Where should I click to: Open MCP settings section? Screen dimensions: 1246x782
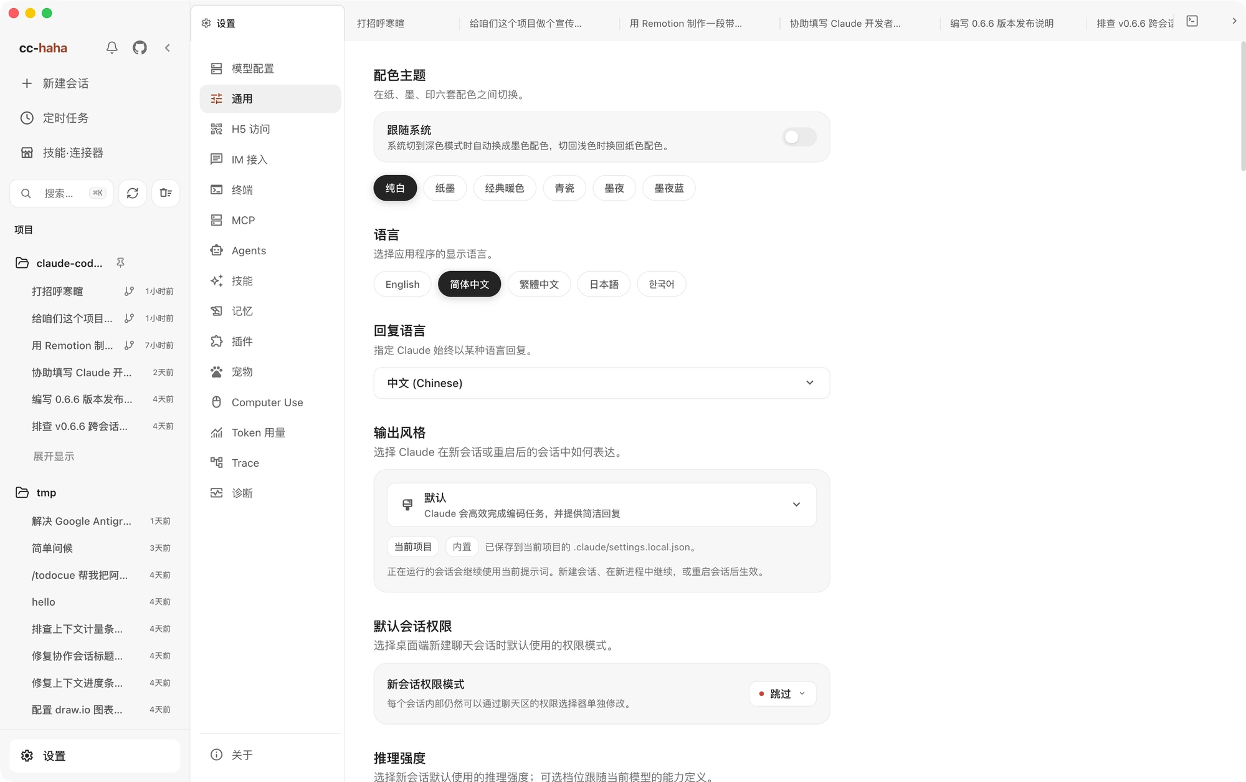(270, 220)
